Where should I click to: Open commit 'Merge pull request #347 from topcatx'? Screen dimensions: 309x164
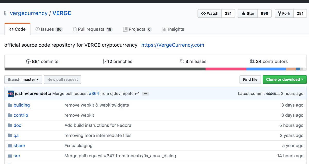click(x=120, y=156)
